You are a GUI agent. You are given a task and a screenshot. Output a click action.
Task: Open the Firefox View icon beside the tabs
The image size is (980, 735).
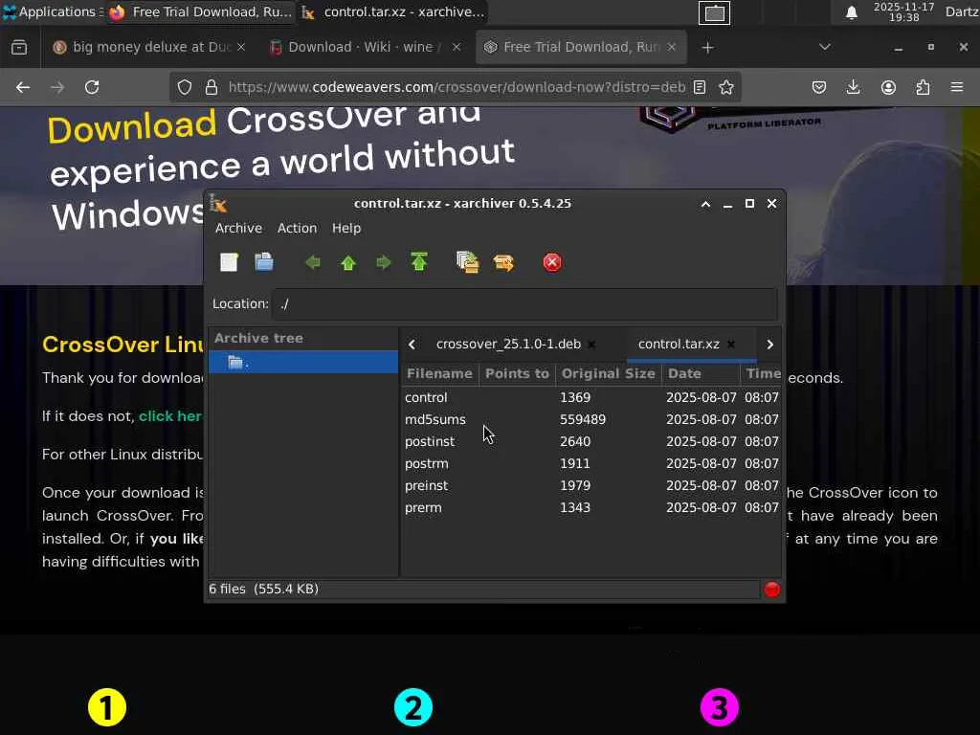(19, 48)
